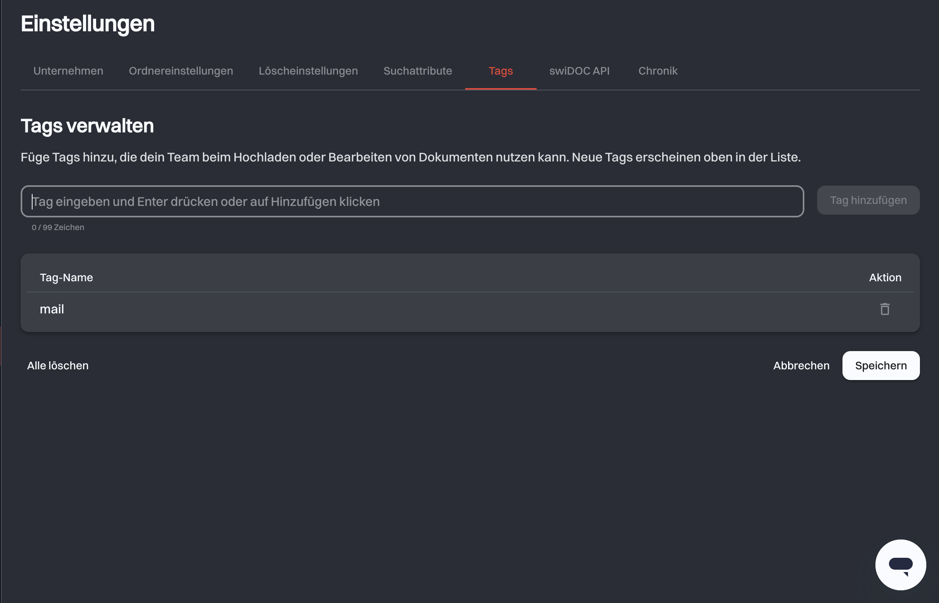
Task: Click the Tags verwalten heading
Action: click(87, 126)
